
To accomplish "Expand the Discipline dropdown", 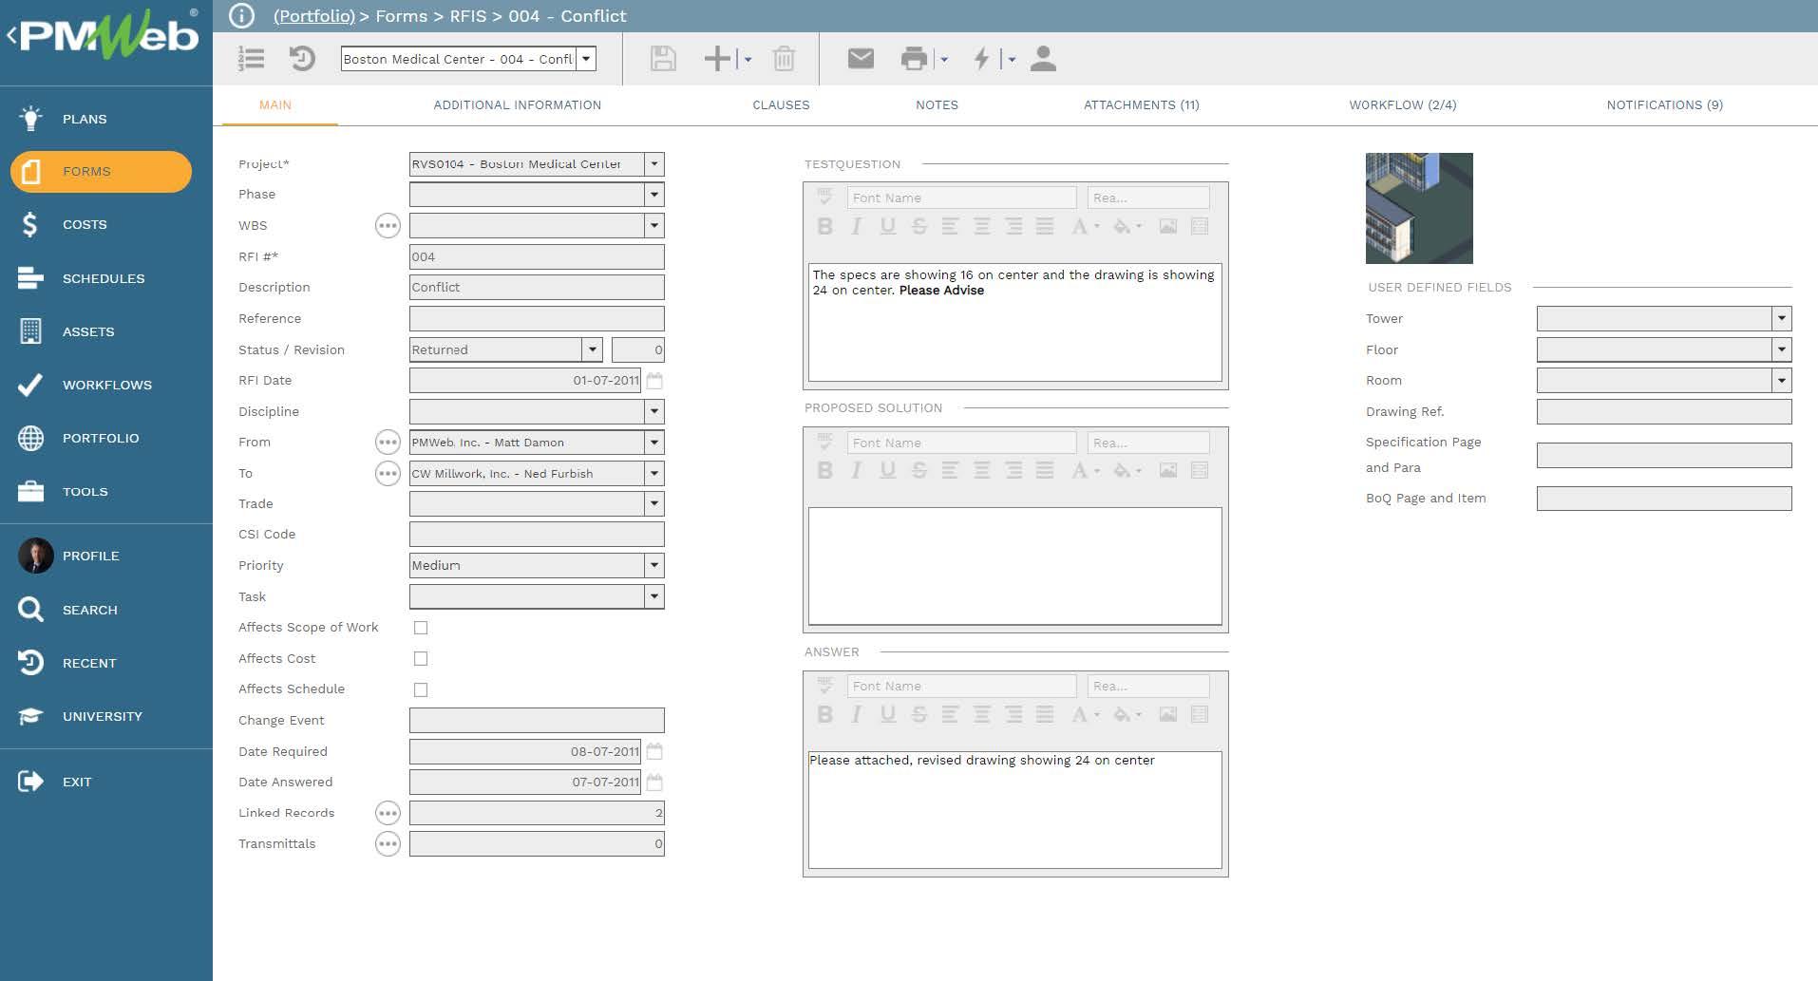I will pyautogui.click(x=654, y=412).
